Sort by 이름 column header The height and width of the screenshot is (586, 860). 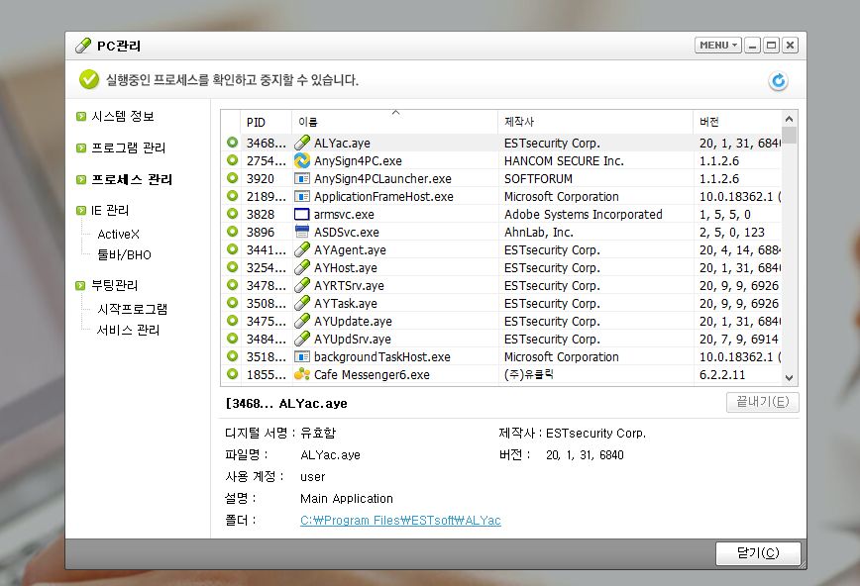[x=395, y=122]
